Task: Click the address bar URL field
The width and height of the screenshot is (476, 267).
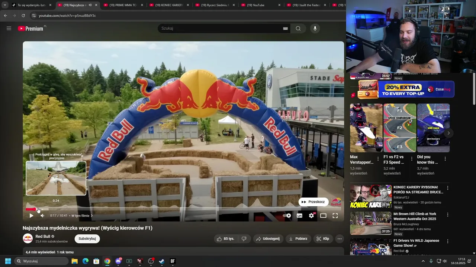Action: [186, 16]
